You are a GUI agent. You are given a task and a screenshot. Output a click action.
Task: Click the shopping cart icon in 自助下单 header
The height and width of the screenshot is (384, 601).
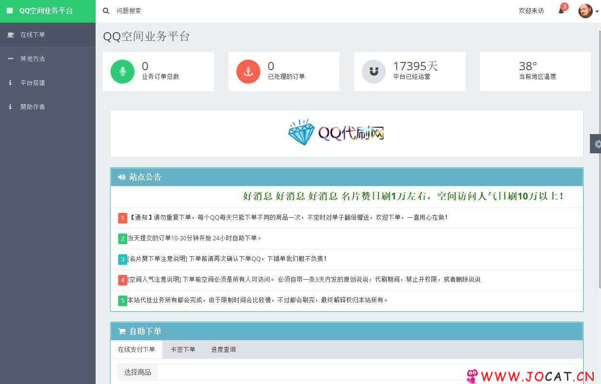tap(122, 331)
